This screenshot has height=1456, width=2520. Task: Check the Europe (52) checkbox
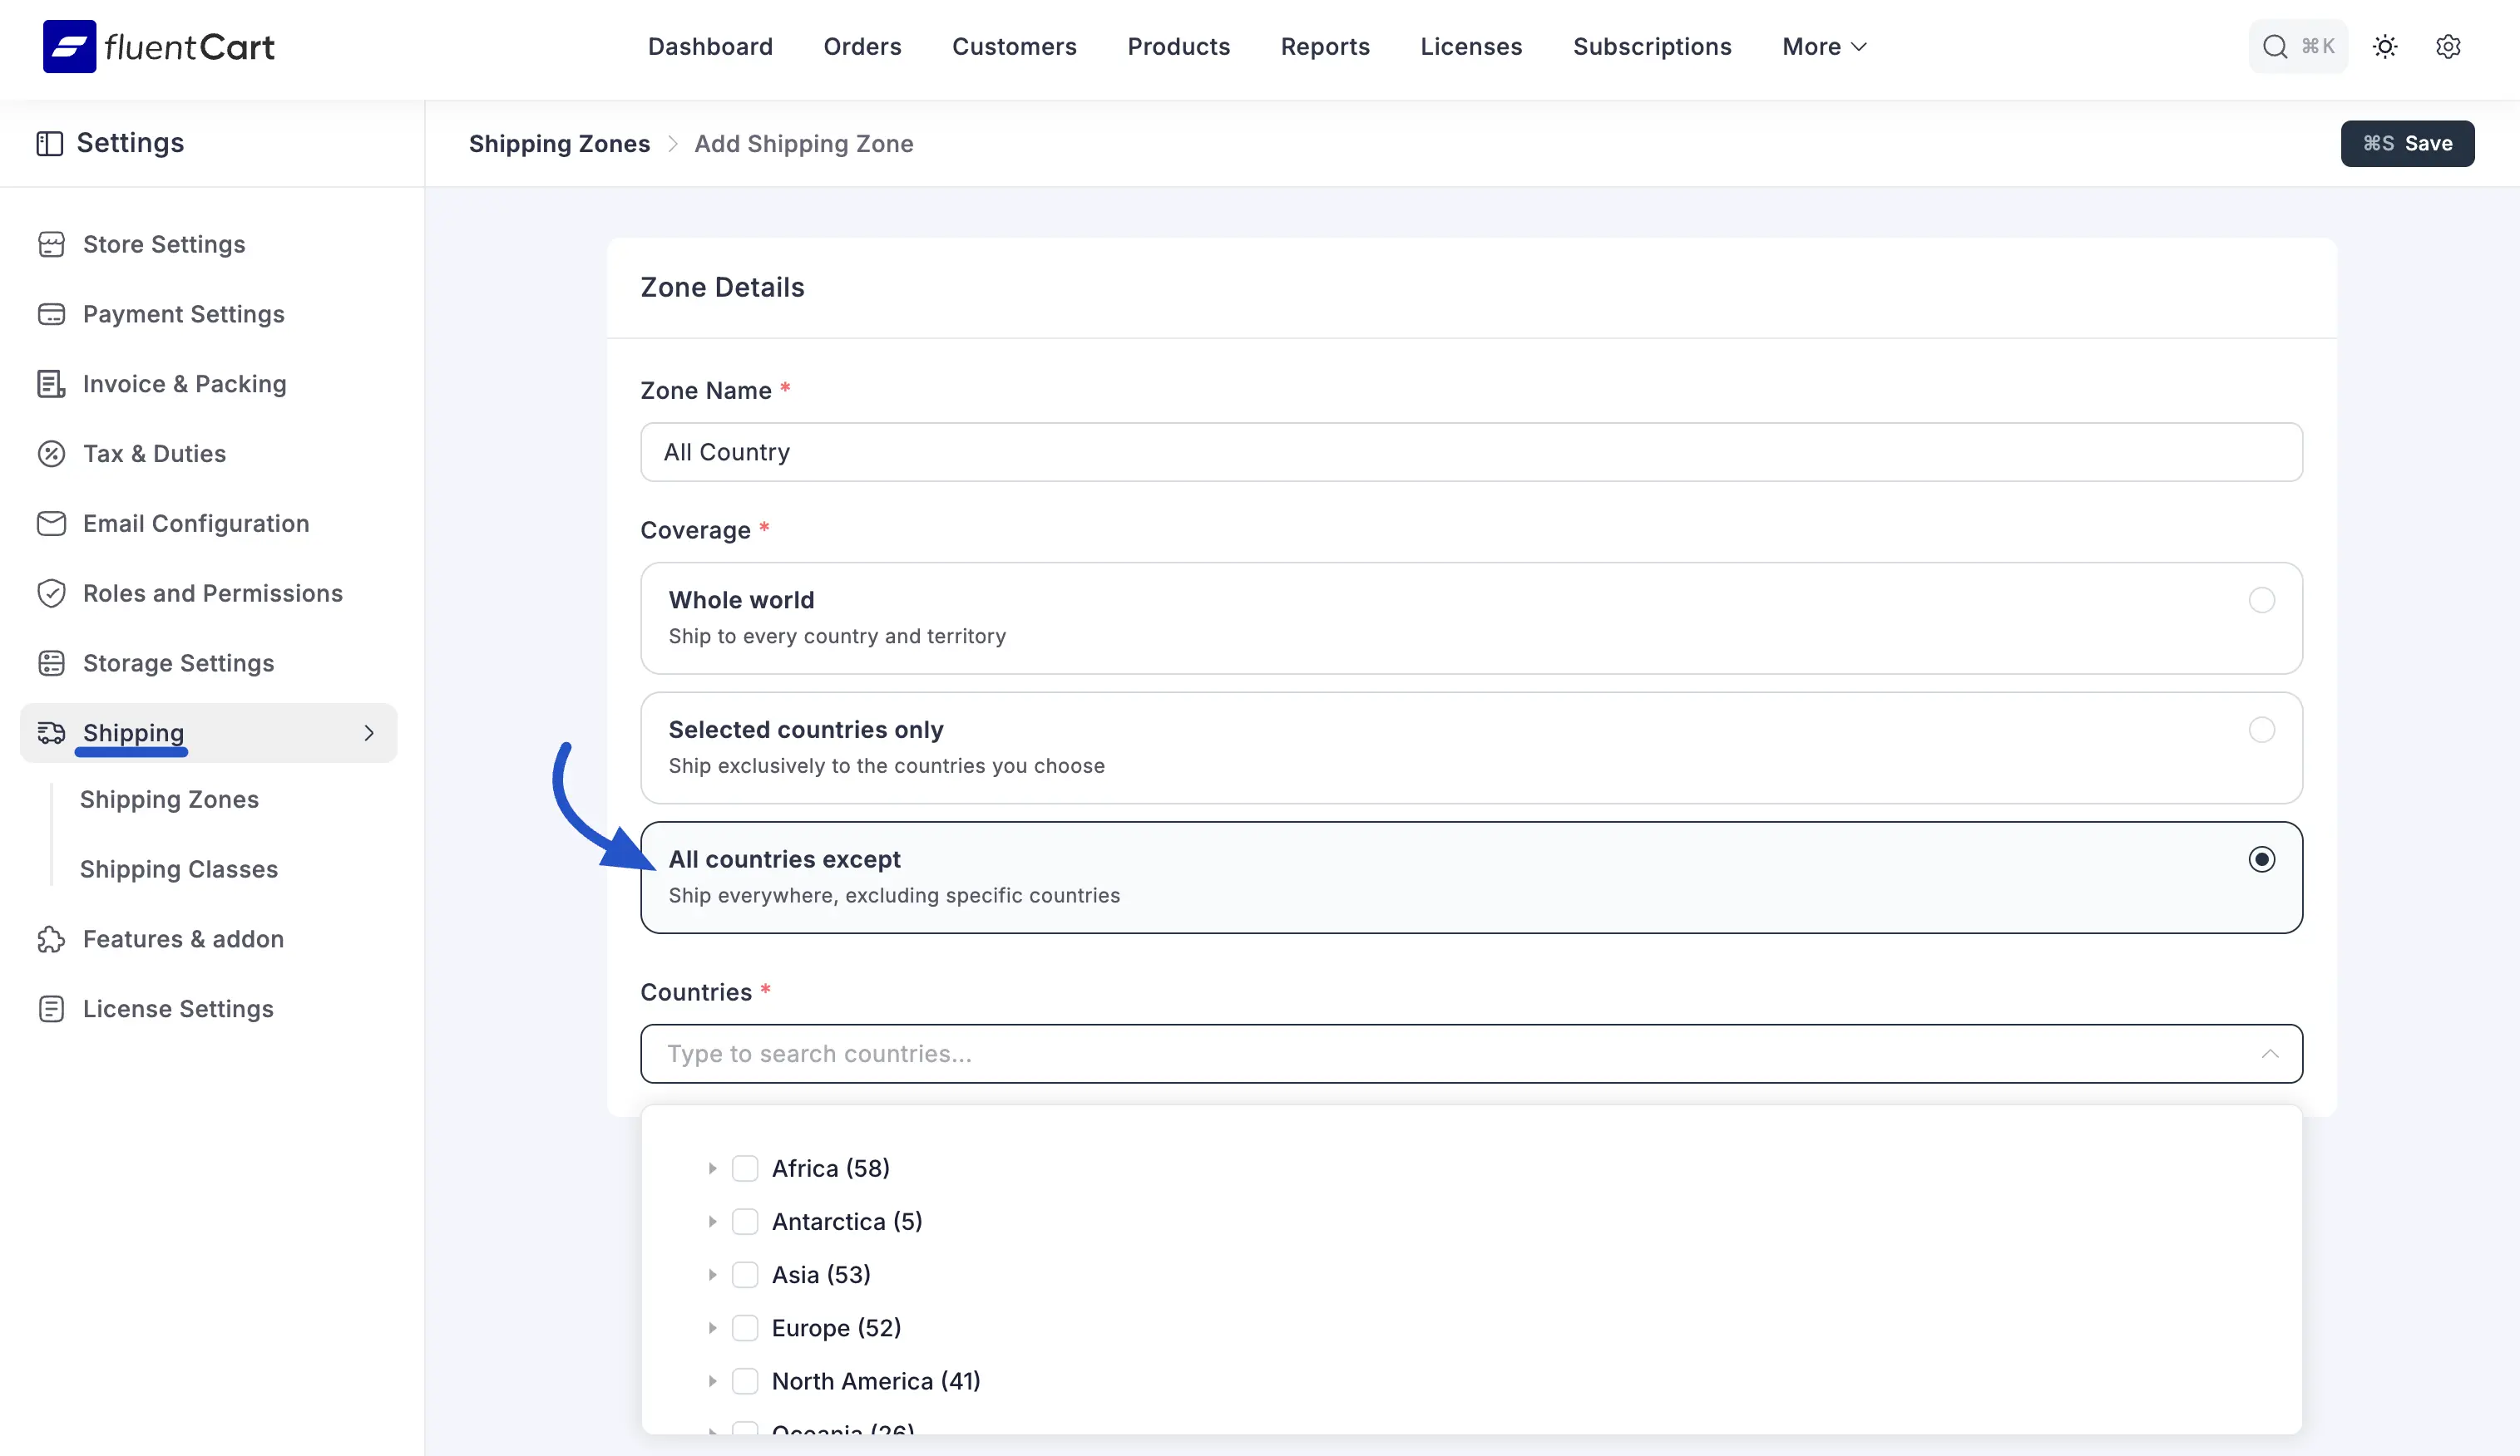point(745,1327)
